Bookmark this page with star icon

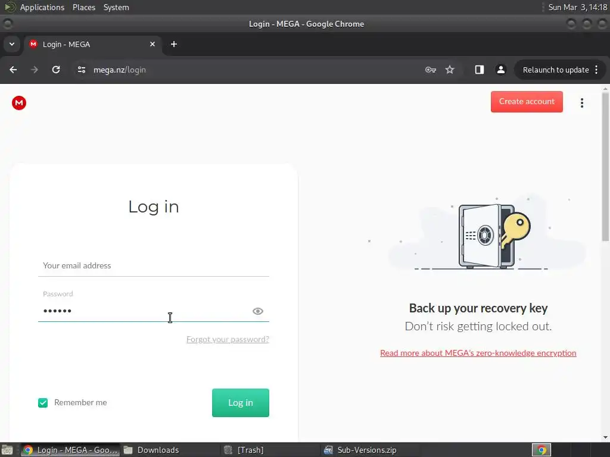450,70
